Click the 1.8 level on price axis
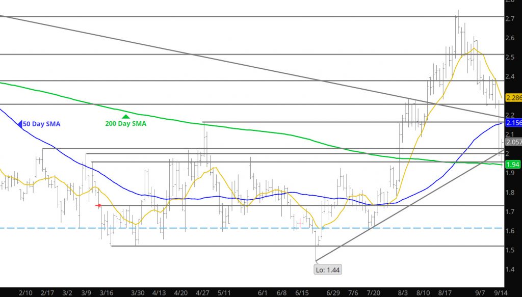The height and width of the screenshot is (297, 522). 509,192
